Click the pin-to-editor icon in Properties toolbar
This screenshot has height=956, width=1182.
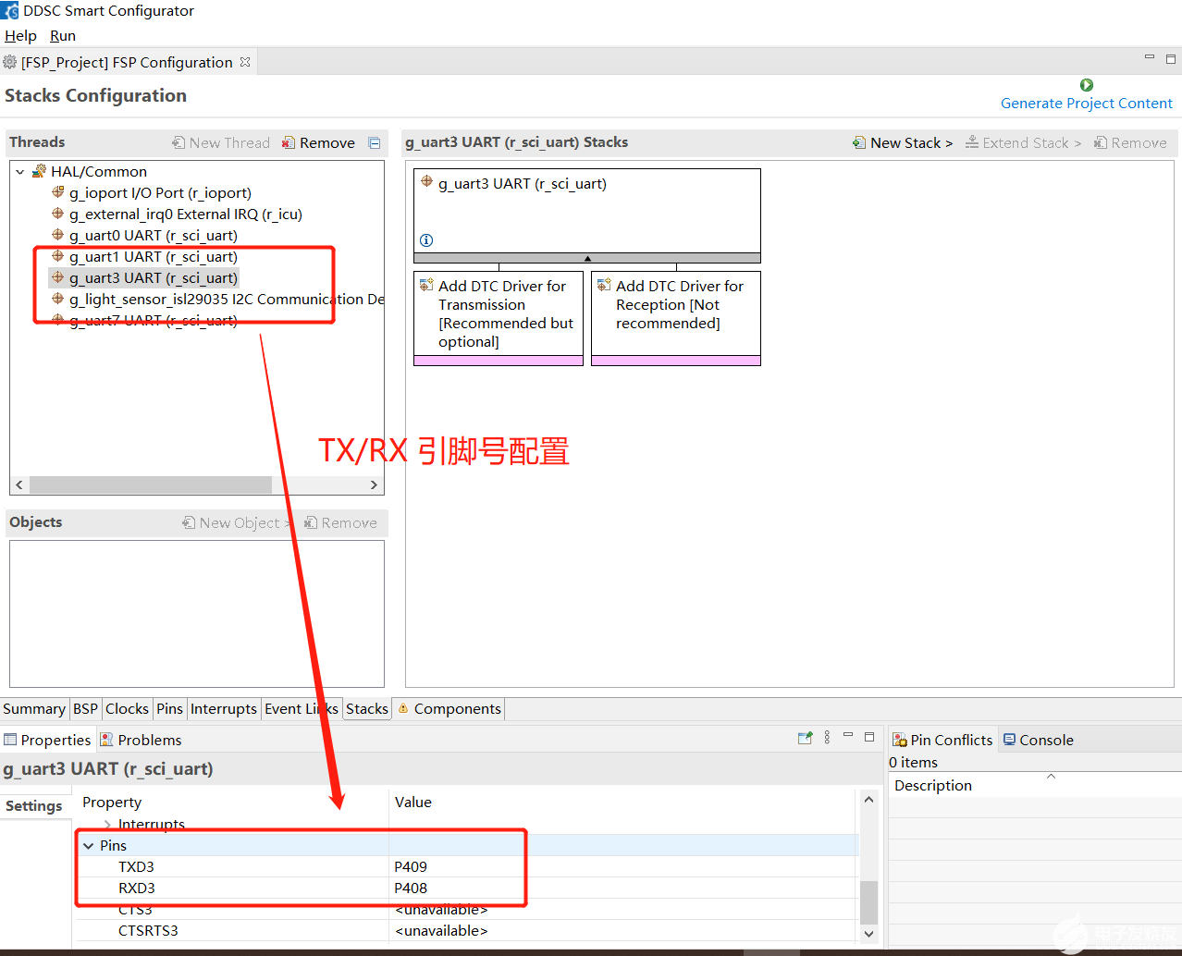805,738
